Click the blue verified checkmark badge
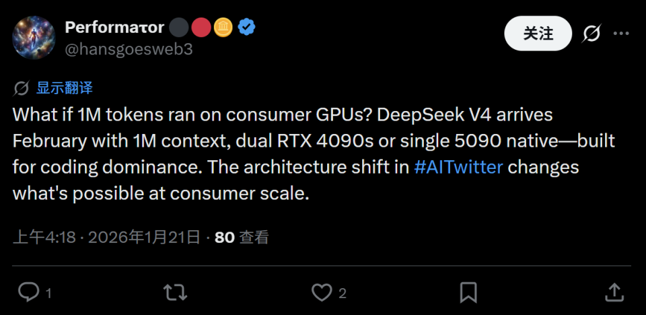Screen dimensions: 646x315 point(247,28)
